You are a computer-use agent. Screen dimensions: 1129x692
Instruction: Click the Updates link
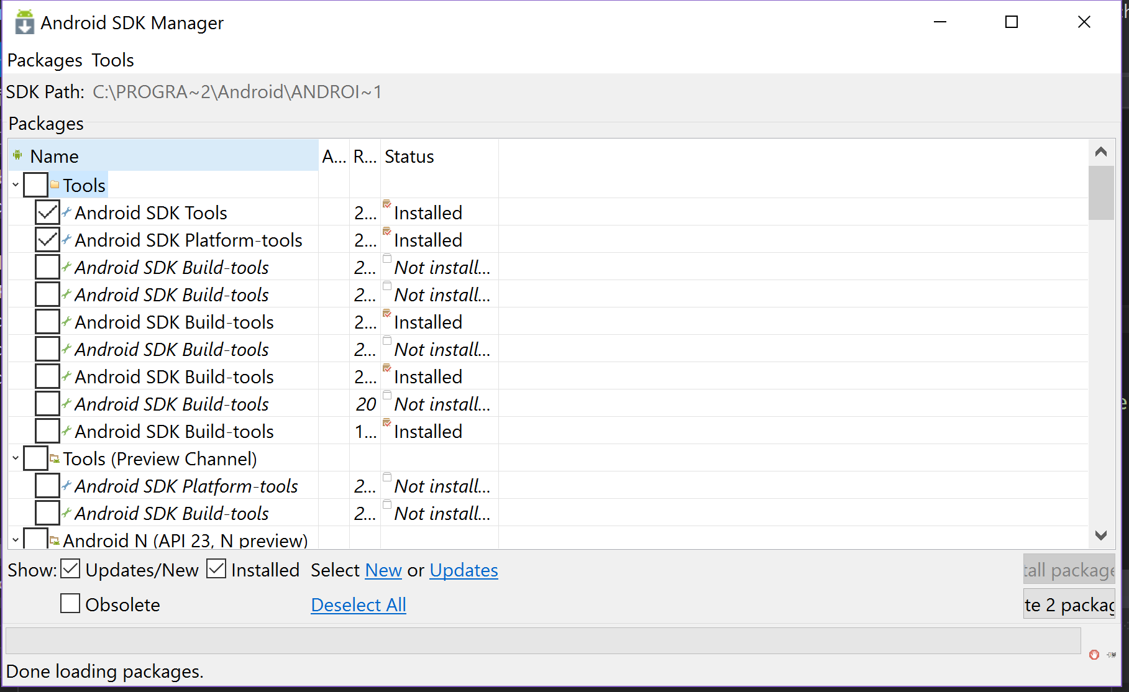pyautogui.click(x=464, y=570)
